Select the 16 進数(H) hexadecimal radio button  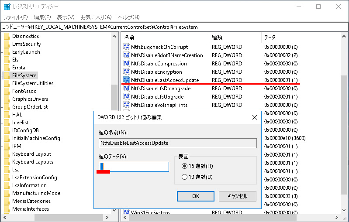(x=184, y=166)
